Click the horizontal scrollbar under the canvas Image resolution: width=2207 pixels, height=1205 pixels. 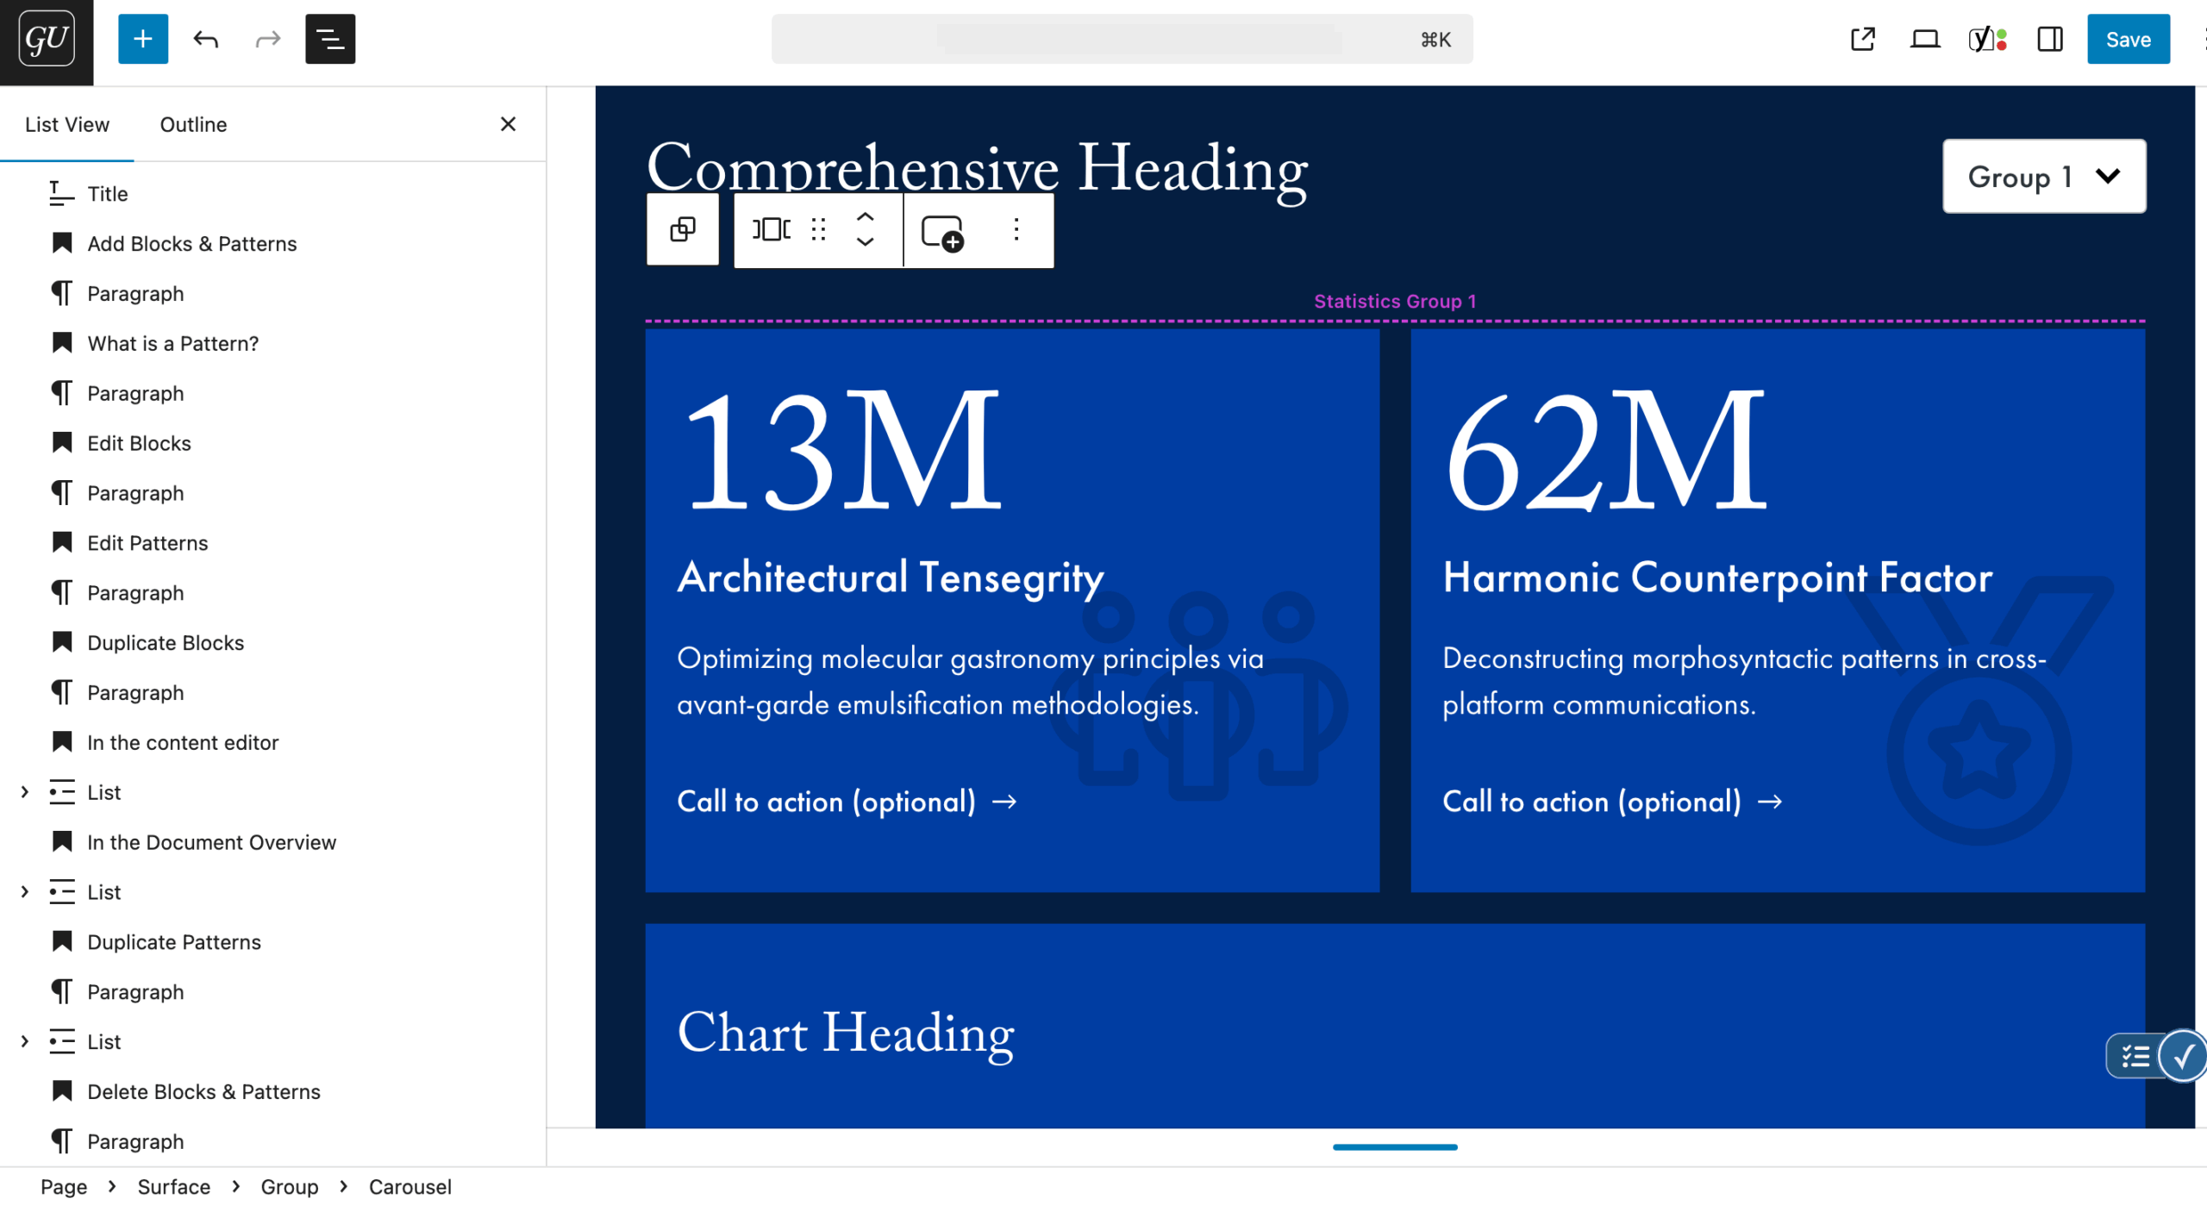[x=1395, y=1147]
